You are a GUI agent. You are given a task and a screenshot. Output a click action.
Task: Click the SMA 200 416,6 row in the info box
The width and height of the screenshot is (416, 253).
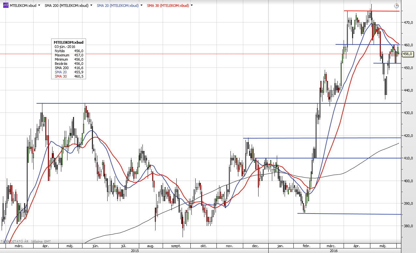69,68
